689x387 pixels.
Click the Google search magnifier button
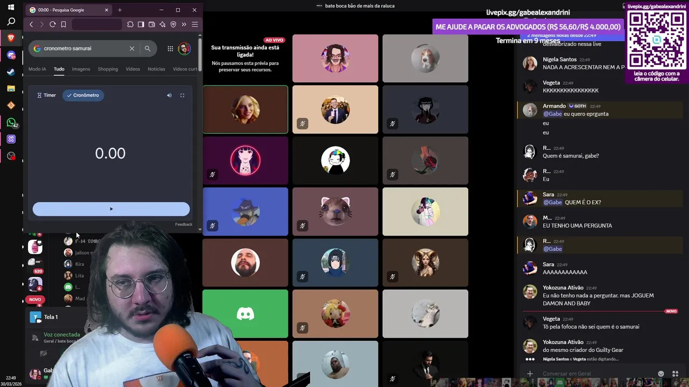pyautogui.click(x=147, y=48)
